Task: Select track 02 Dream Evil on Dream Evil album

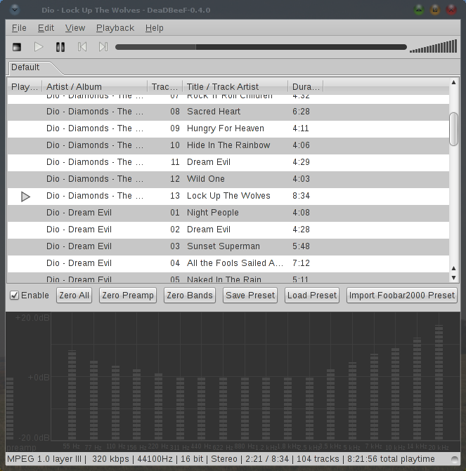Action: pos(228,230)
